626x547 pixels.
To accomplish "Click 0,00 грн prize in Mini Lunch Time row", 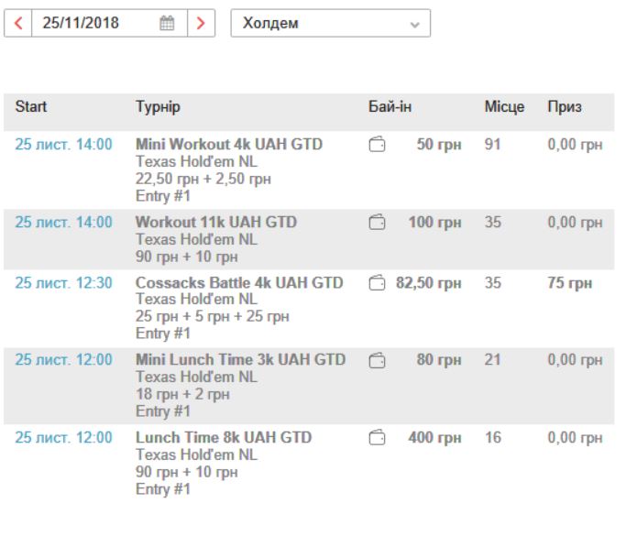I will (x=575, y=359).
